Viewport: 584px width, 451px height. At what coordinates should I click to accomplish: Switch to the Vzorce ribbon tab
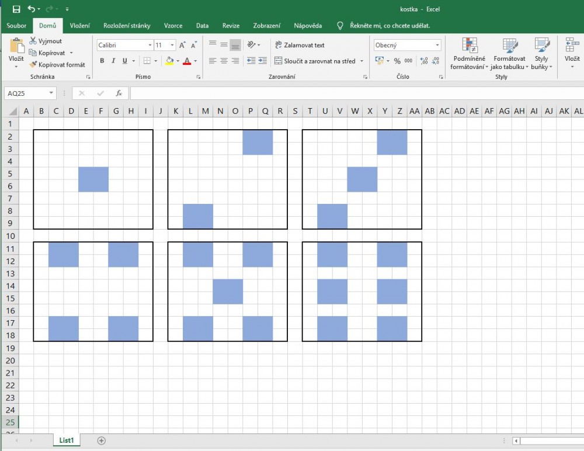click(173, 26)
